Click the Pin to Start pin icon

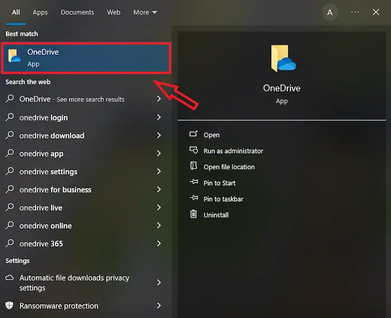pos(194,183)
